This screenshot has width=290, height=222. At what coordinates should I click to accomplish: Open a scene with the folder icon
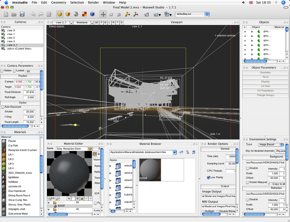coord(14,14)
